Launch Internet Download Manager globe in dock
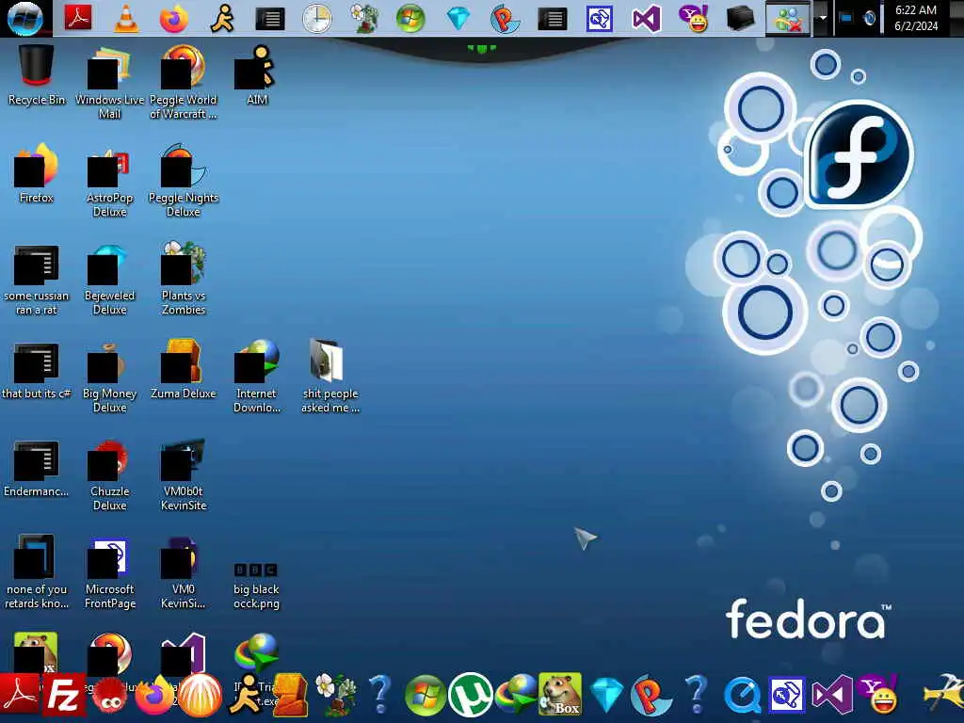The image size is (964, 723). tap(517, 696)
